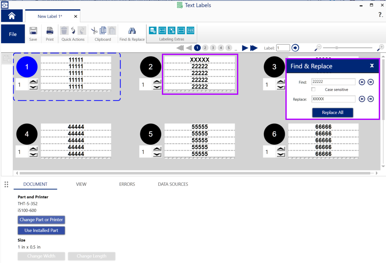Click the Find text input field
Image resolution: width=386 pixels, height=263 pixels.
click(x=333, y=82)
